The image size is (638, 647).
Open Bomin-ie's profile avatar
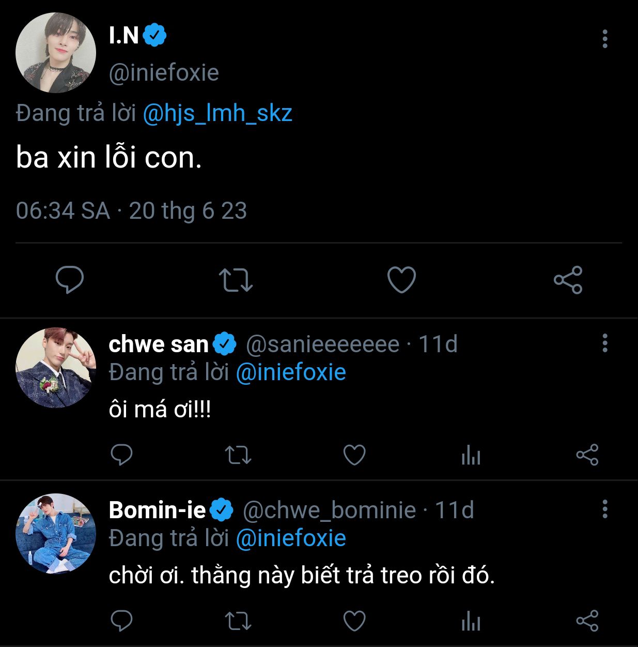tap(56, 533)
